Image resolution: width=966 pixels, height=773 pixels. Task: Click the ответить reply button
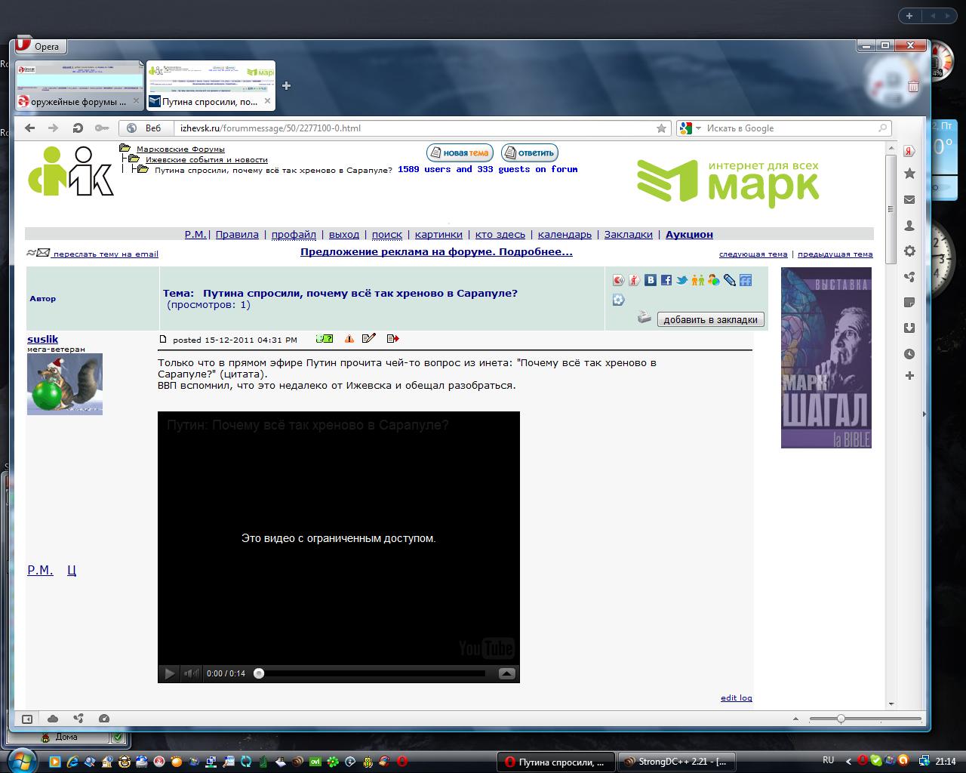(x=530, y=152)
